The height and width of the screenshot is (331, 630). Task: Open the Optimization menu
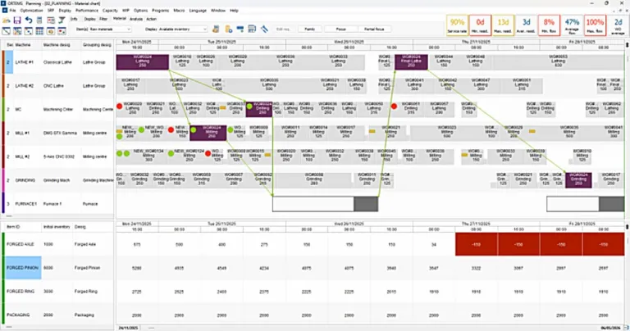pos(31,11)
